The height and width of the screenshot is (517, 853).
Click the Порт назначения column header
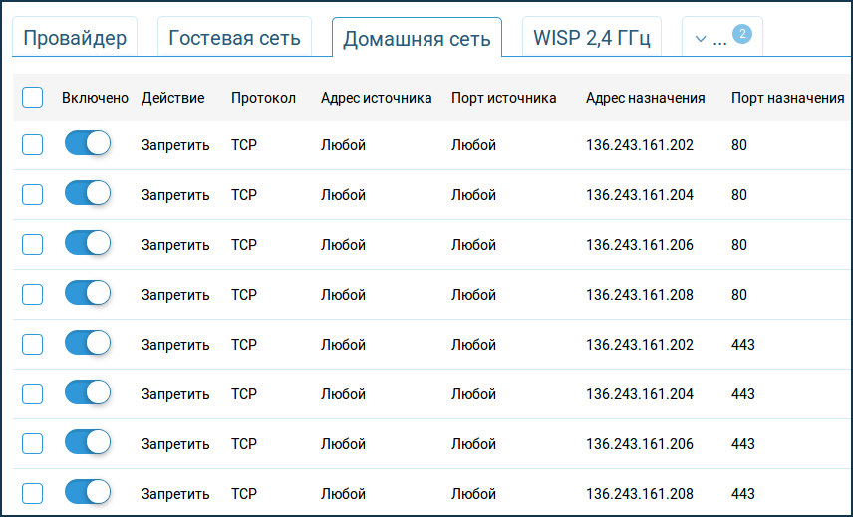(787, 98)
